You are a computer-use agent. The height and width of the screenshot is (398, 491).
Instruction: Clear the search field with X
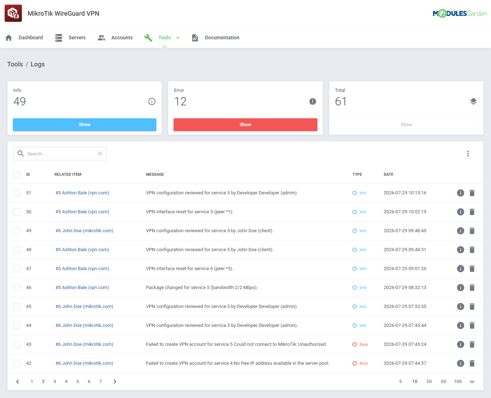point(100,154)
